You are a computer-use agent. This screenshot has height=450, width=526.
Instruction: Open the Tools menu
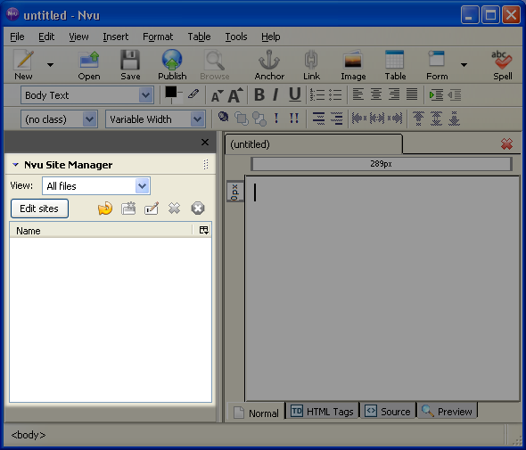236,37
